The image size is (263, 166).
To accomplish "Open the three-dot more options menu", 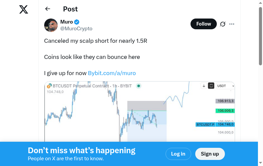I will tap(232, 24).
